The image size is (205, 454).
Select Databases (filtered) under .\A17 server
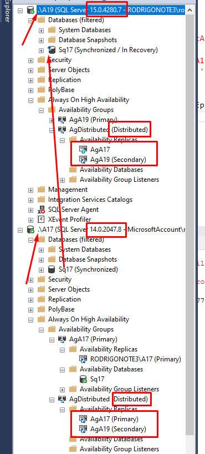click(x=76, y=239)
